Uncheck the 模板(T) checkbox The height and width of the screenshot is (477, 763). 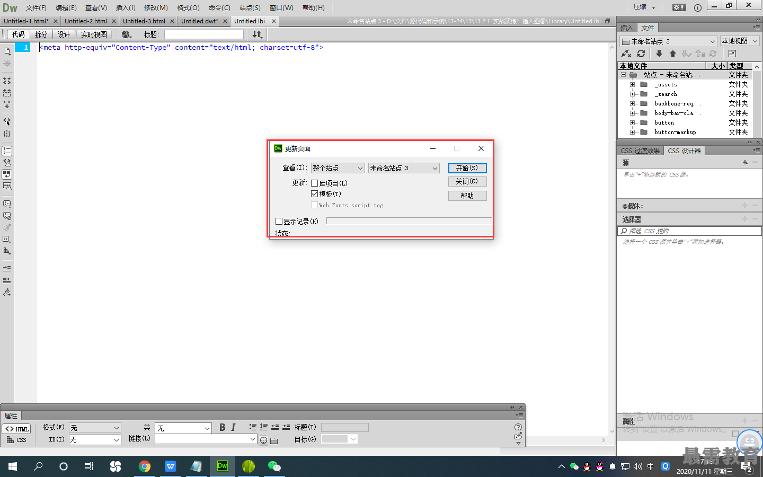click(315, 194)
